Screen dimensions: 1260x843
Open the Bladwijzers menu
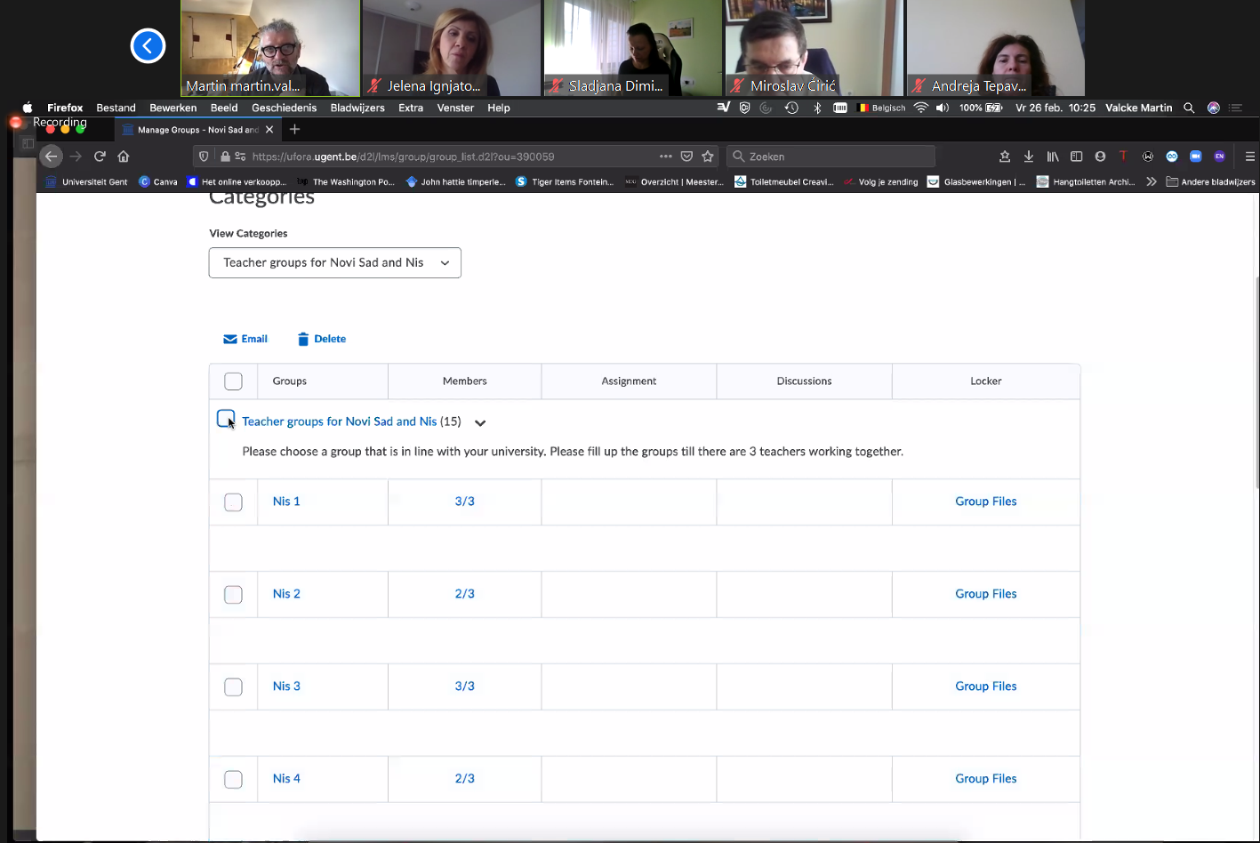357,108
